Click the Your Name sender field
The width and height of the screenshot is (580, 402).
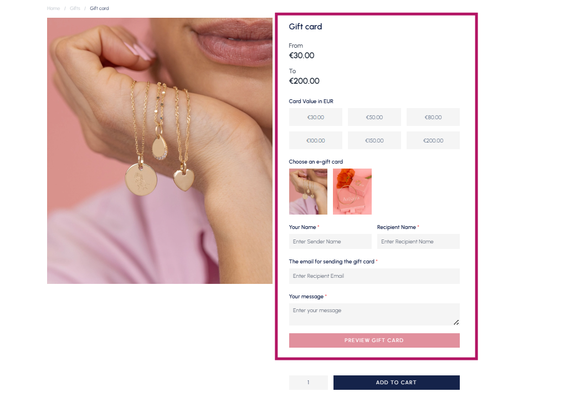(330, 241)
